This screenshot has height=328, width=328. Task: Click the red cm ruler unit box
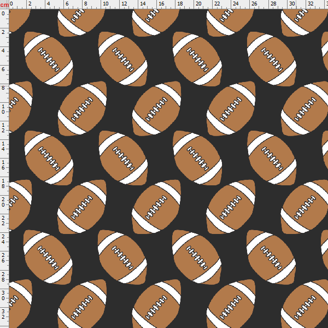4,4
